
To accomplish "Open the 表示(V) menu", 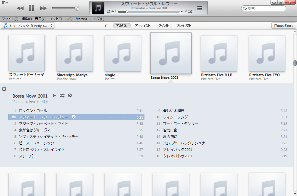I will click(x=40, y=19).
